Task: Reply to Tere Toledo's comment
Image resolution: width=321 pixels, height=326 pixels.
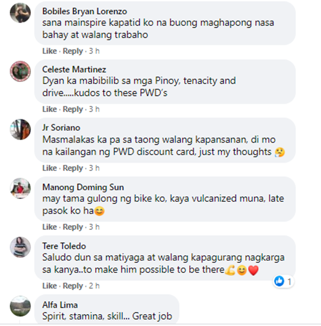Action: (x=73, y=286)
